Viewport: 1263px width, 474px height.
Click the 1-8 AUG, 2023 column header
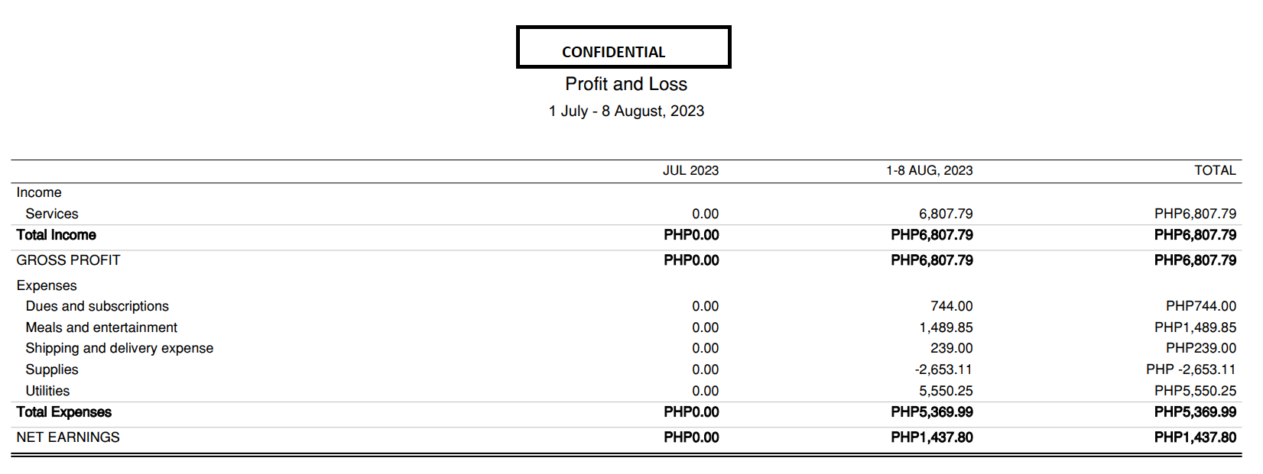point(929,170)
